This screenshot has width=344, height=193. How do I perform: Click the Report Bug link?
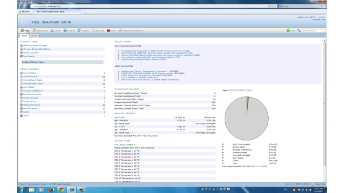click(320, 184)
